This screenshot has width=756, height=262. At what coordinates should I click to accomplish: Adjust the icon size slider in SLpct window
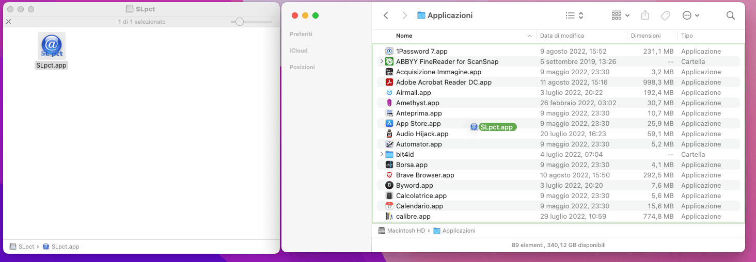pyautogui.click(x=240, y=22)
